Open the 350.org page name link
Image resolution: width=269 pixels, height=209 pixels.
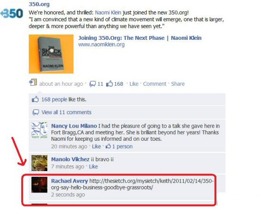[39, 4]
